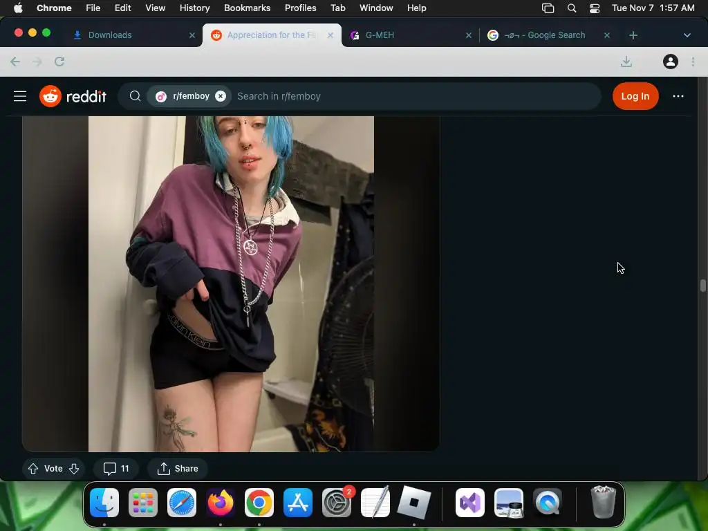The width and height of the screenshot is (708, 531).
Task: Open the Profiles menu
Action: pos(300,8)
